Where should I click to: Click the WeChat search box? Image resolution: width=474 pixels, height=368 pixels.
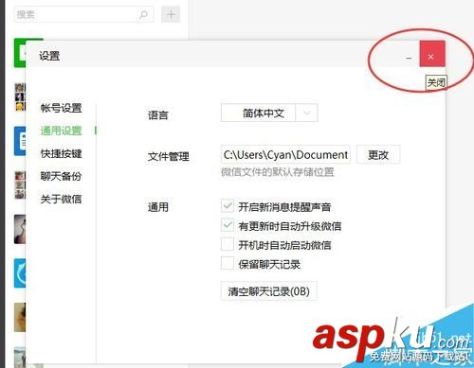(83, 14)
